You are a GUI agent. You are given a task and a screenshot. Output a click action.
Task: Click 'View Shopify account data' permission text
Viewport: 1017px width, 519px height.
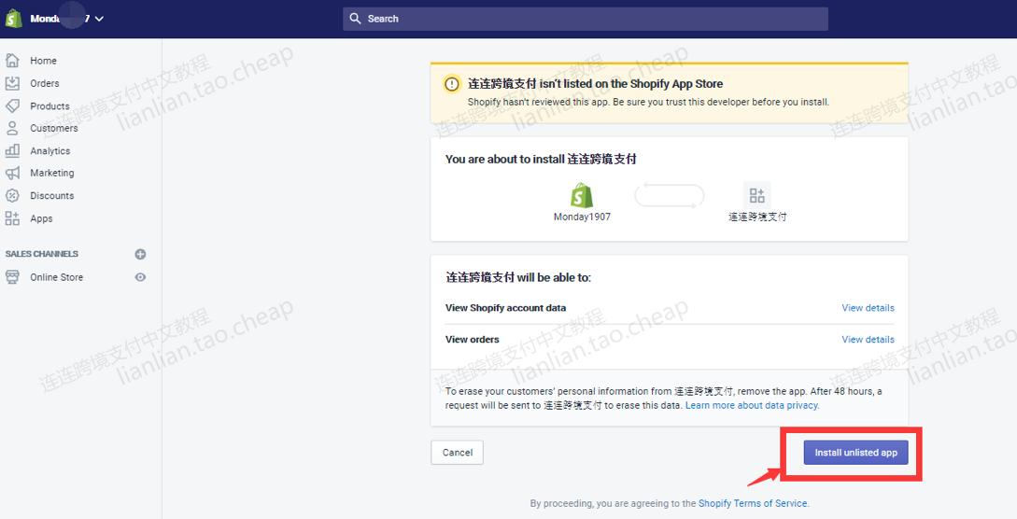coord(505,308)
